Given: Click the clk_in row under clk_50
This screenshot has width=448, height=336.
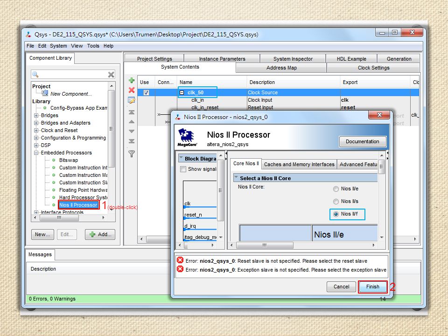Looking at the screenshot, I should (x=197, y=100).
